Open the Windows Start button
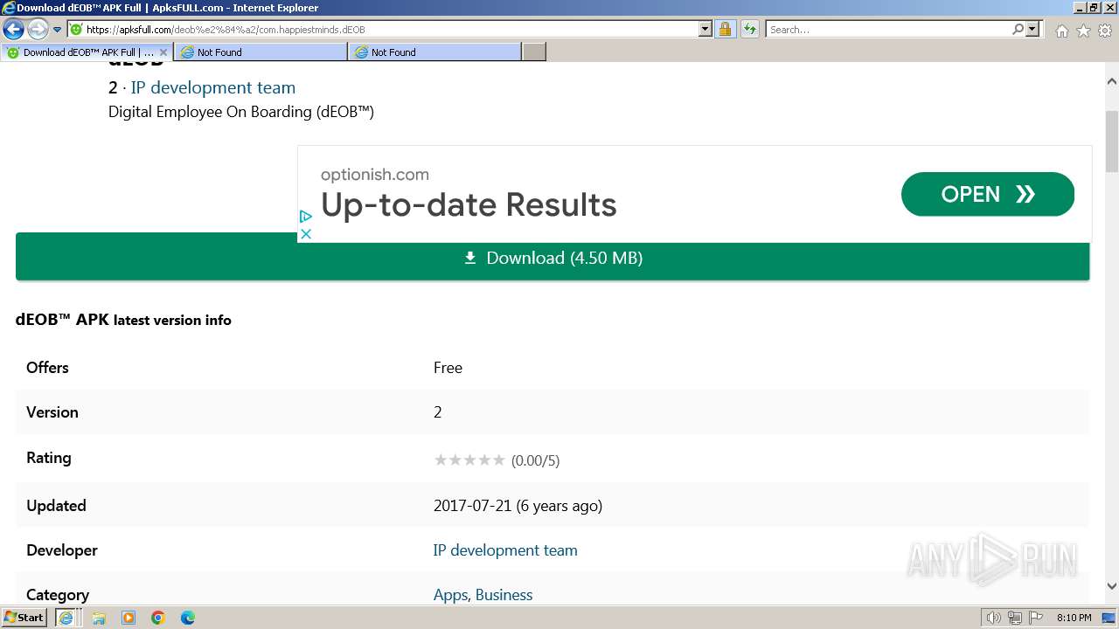Viewport: 1119px width, 629px height. pos(24,617)
